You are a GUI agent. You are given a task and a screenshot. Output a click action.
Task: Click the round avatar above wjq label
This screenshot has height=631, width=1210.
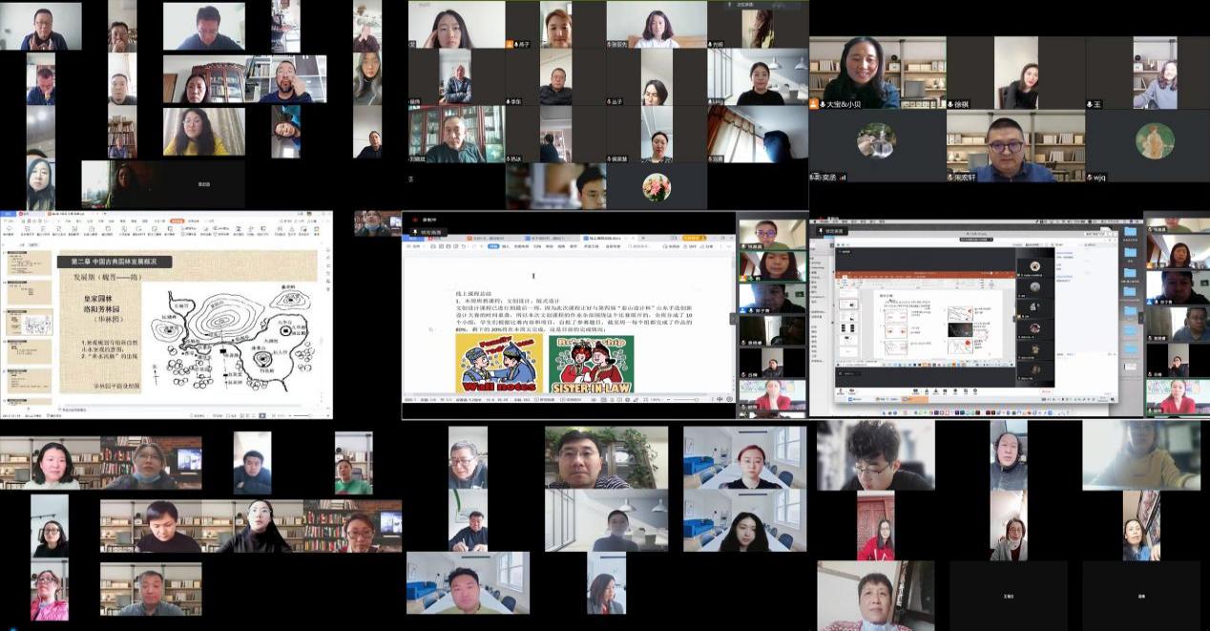pos(1154,141)
